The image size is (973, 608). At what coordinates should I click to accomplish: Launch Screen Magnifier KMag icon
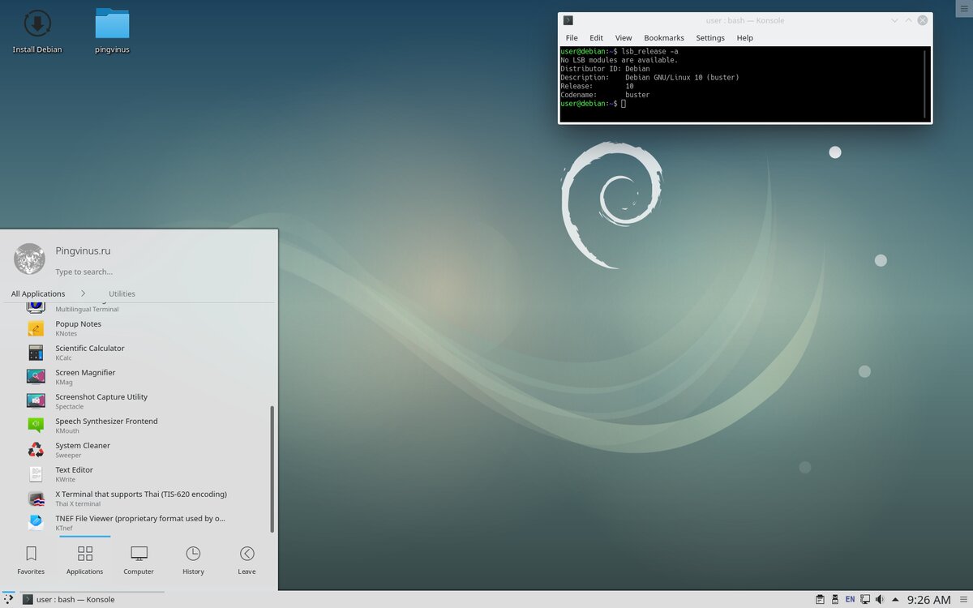(36, 377)
